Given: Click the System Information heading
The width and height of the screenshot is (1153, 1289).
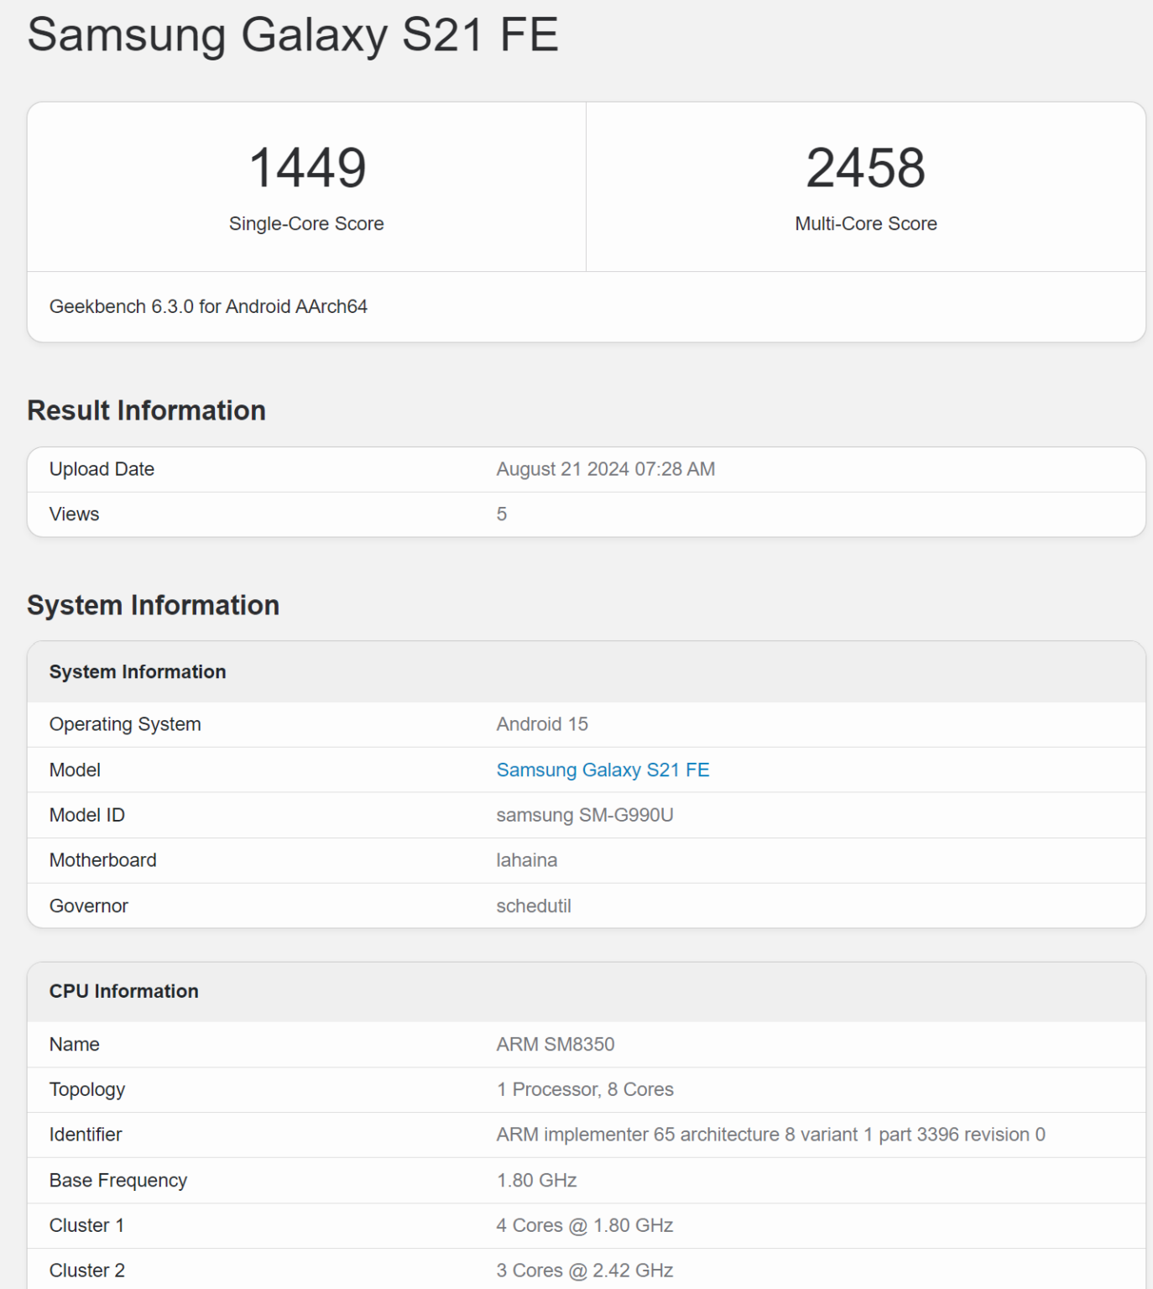Looking at the screenshot, I should [154, 604].
